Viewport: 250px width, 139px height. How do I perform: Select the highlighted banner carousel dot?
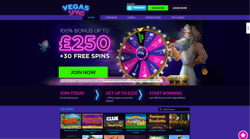pyautogui.click(x=125, y=83)
